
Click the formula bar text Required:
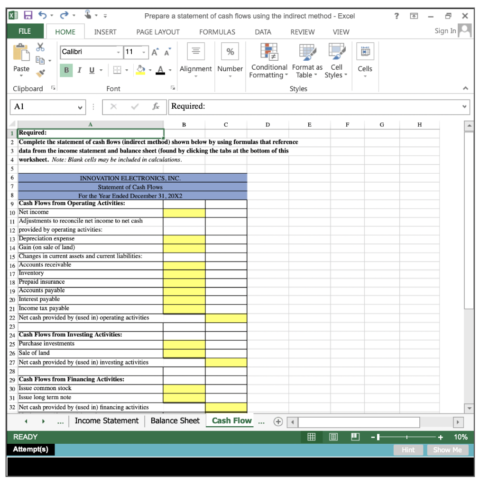188,106
